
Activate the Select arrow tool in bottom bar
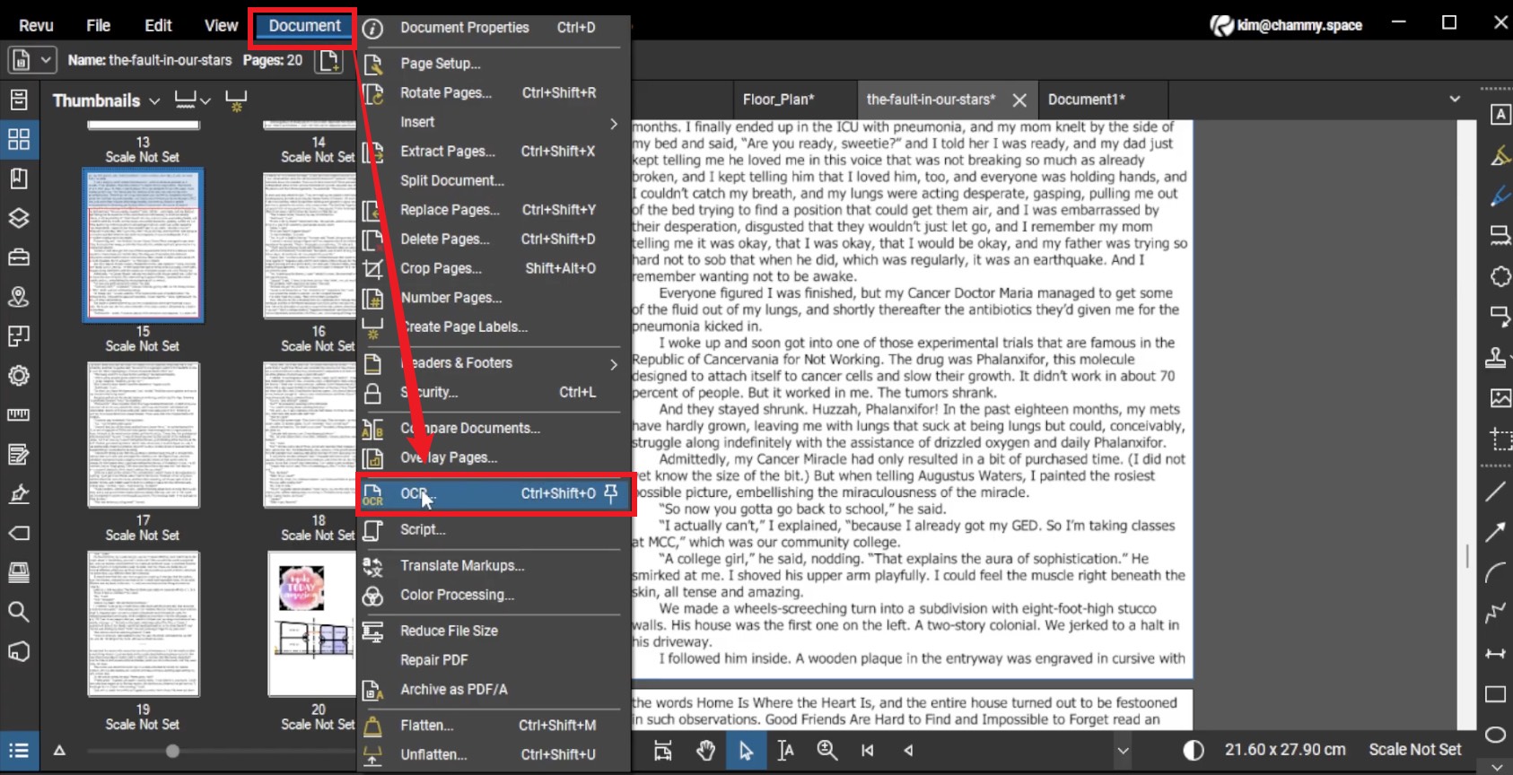click(x=746, y=751)
